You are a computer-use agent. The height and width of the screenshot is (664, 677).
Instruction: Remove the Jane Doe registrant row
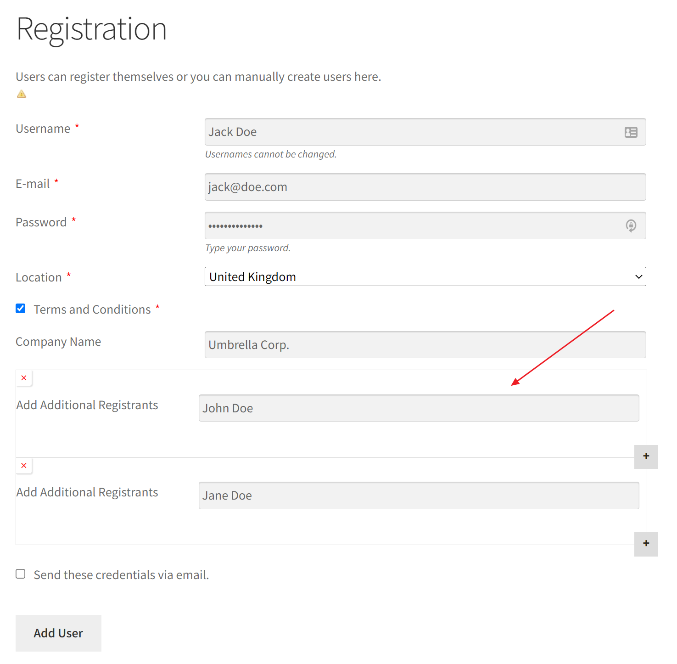click(24, 466)
